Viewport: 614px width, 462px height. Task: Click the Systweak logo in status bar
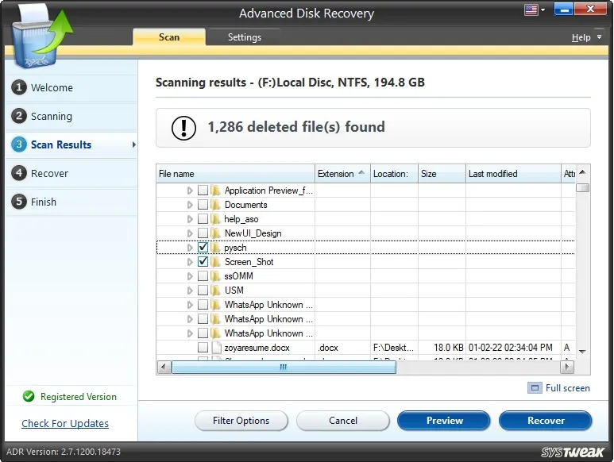573,452
